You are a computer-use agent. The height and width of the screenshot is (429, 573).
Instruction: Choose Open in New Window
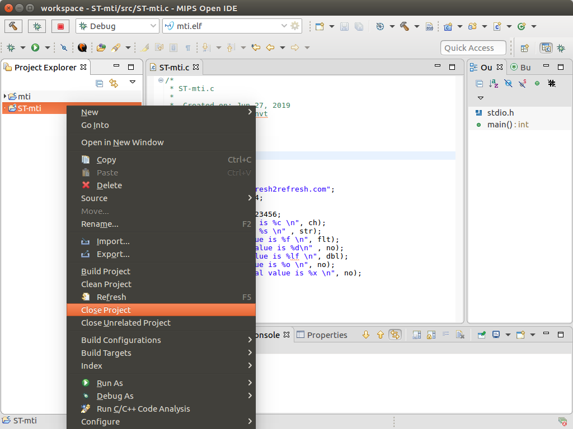[x=161, y=142]
